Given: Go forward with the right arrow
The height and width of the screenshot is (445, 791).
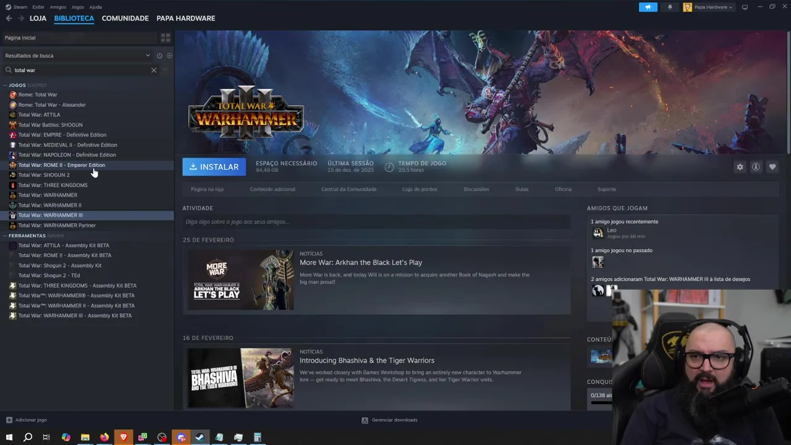Looking at the screenshot, I should 20,19.
